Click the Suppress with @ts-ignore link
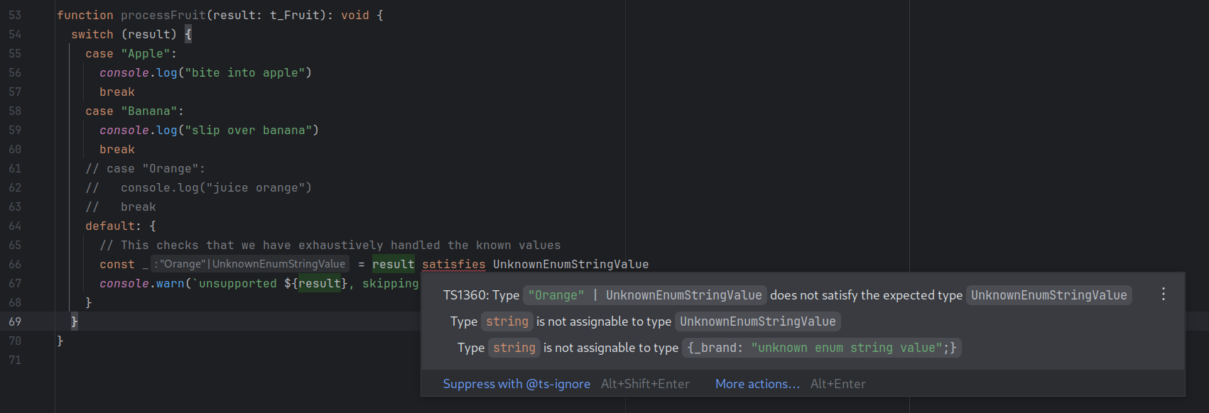Viewport: 1209px width, 413px height. (x=516, y=384)
